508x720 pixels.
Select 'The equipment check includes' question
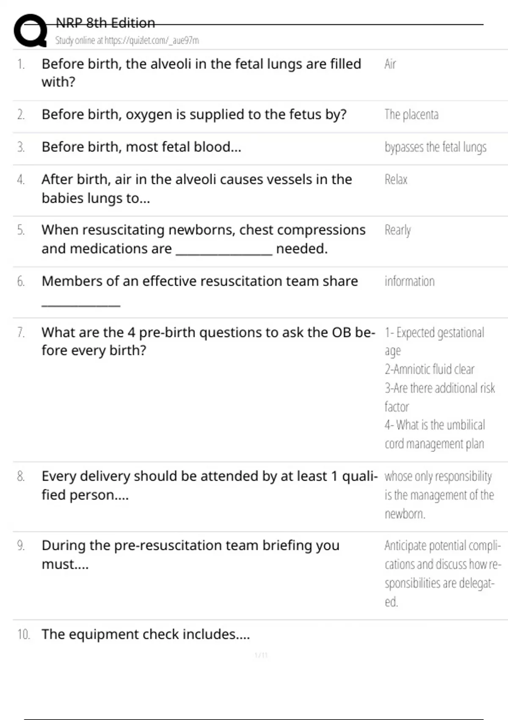click(146, 634)
